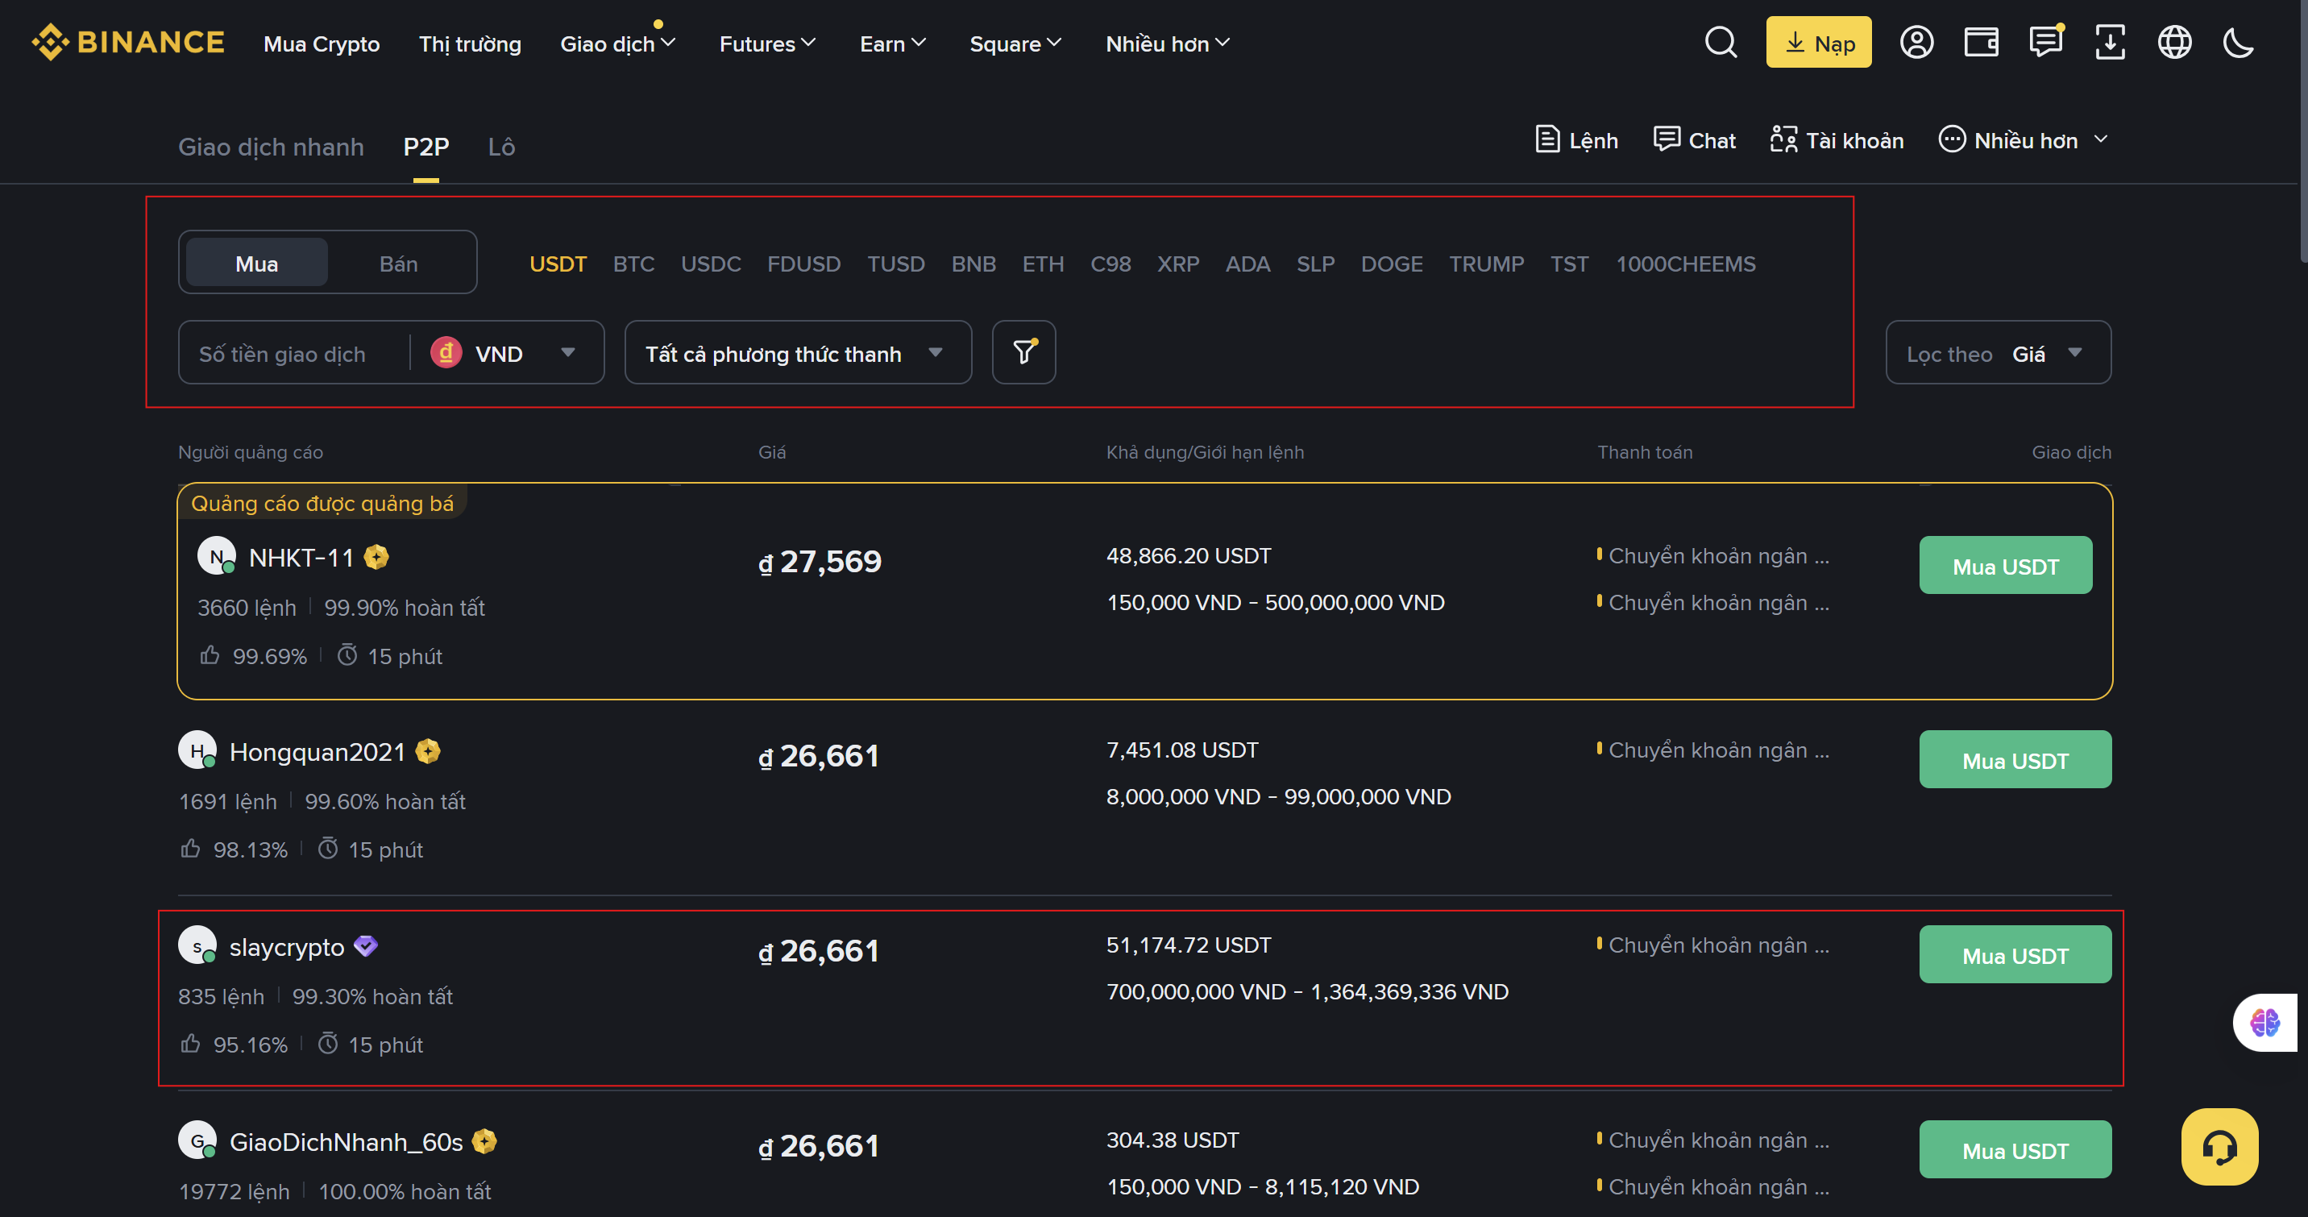Click the filter funnel icon
Screen dimensions: 2308x1217
pos(1023,352)
